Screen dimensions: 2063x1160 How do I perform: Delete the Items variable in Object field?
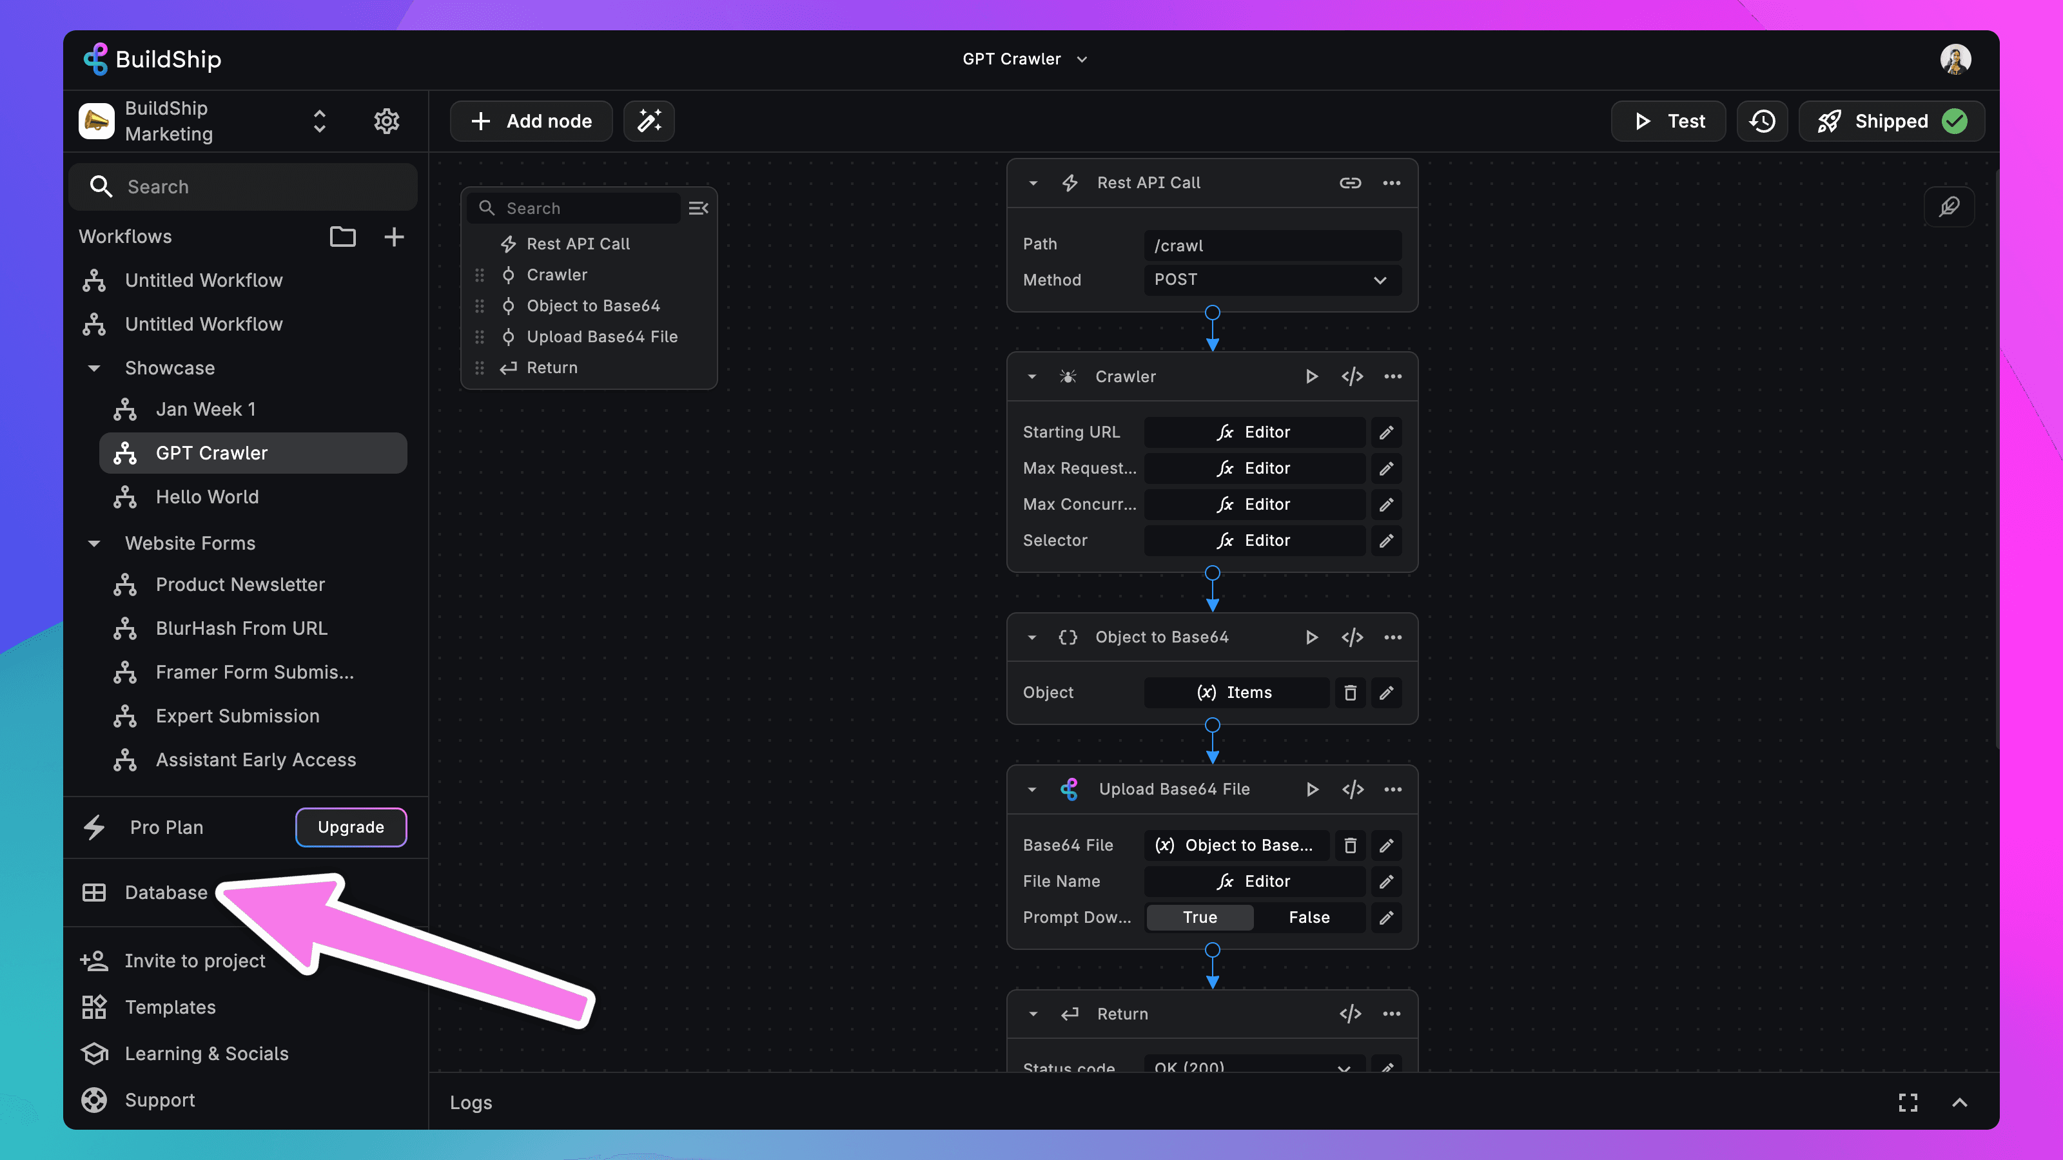(x=1350, y=693)
